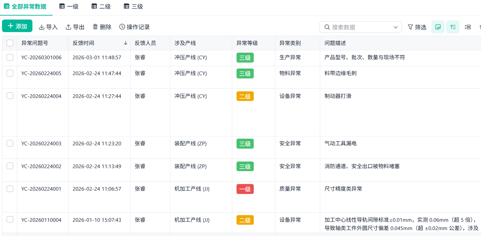
Task: Open 操作记录 operation log
Action: [x=135, y=27]
